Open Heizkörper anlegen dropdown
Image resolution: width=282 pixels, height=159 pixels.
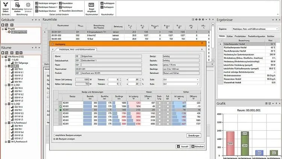(x=58, y=3)
